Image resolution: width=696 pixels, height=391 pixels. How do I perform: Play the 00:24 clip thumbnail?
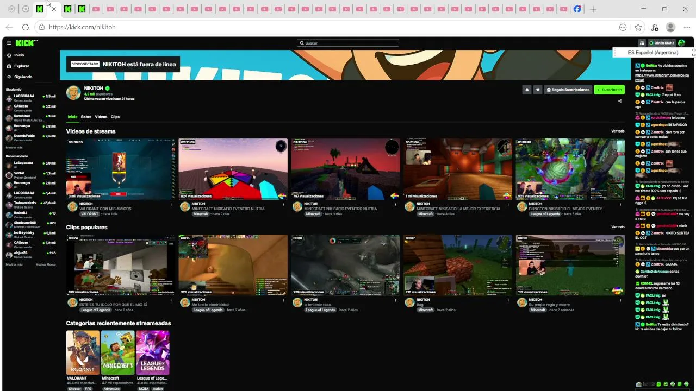point(121,265)
